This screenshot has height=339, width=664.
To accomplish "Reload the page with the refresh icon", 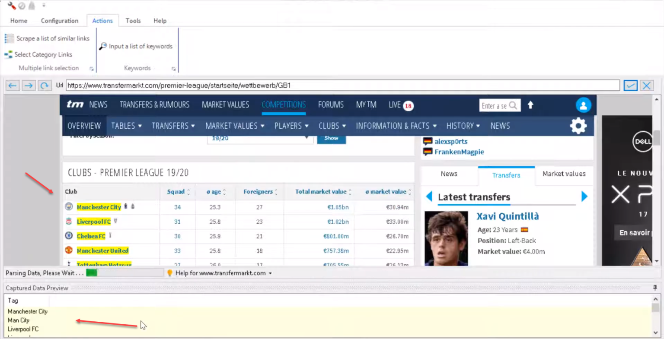I will [x=45, y=85].
